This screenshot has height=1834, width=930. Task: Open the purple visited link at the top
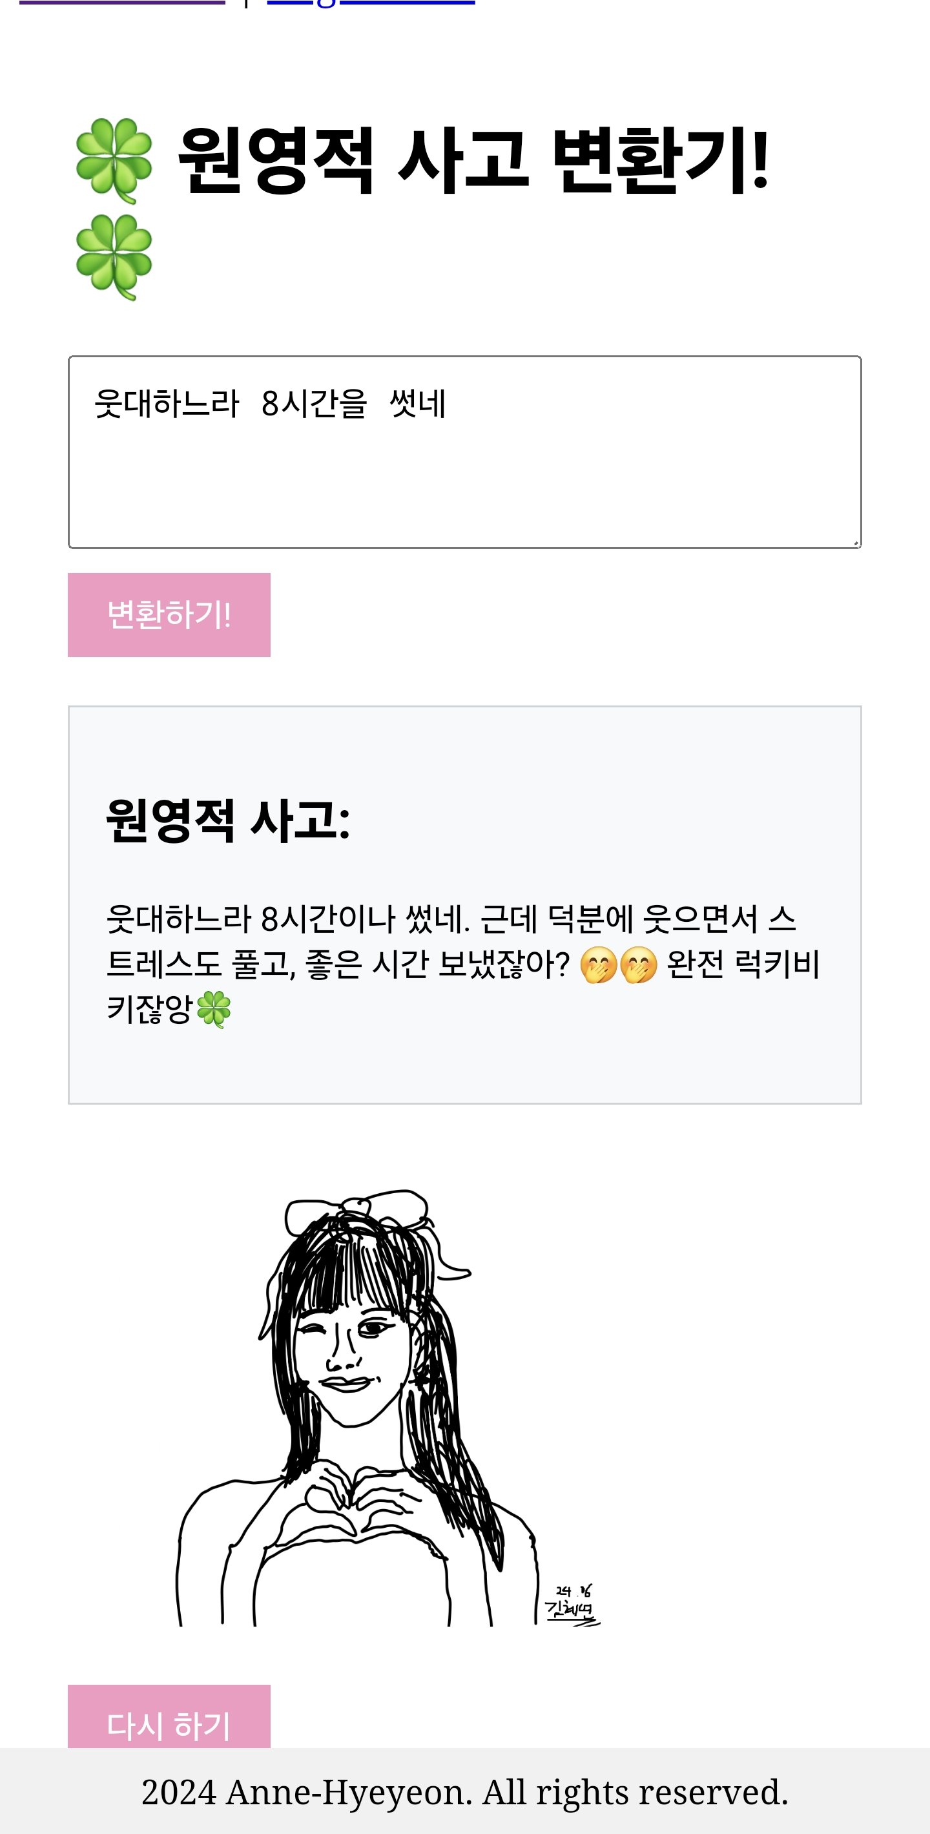[121, 2]
